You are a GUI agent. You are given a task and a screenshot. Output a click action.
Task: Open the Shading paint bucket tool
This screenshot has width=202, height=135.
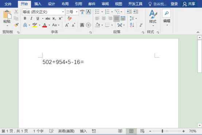coord(97,25)
